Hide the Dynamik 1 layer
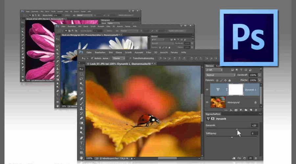This screenshot has height=164, width=296. click(x=207, y=89)
